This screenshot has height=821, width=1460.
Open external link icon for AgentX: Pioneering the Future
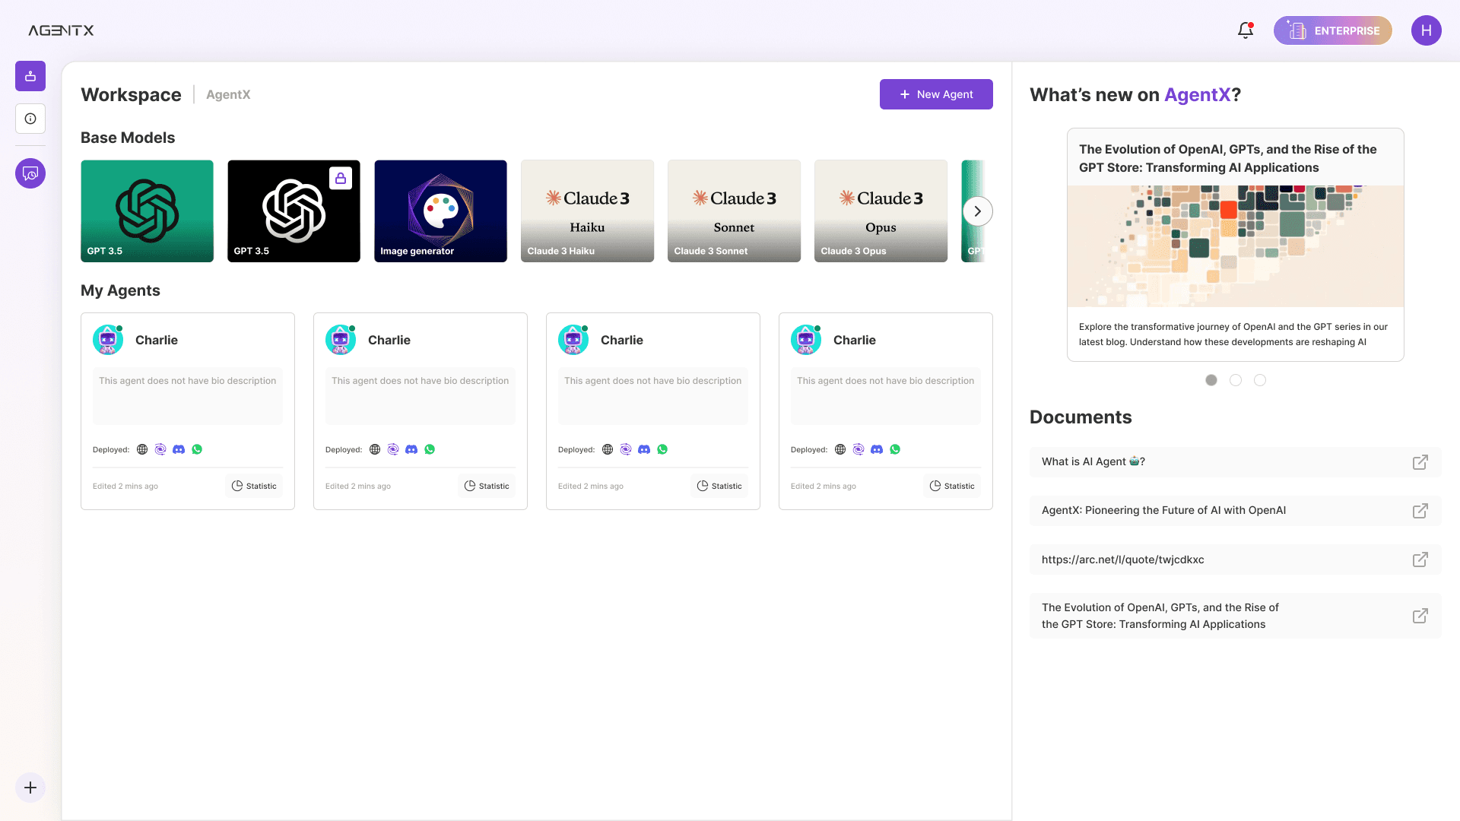1420,511
